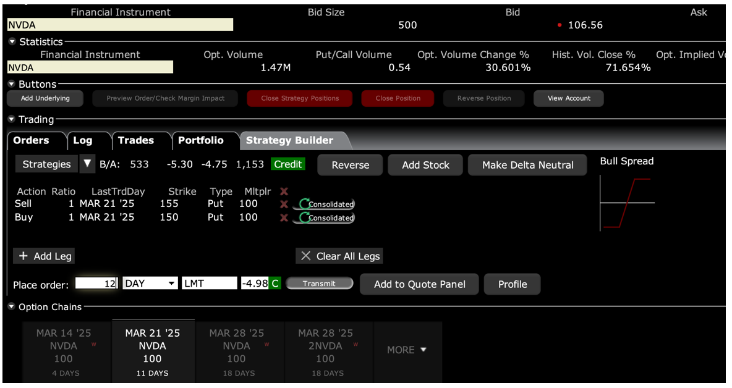Screen dimensions: 732x388
Task: Remove the Sell 155 Put leg
Action: (284, 204)
